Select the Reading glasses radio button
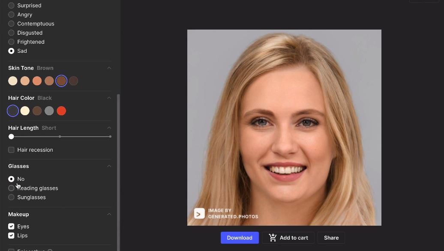The height and width of the screenshot is (251, 444). point(11,188)
